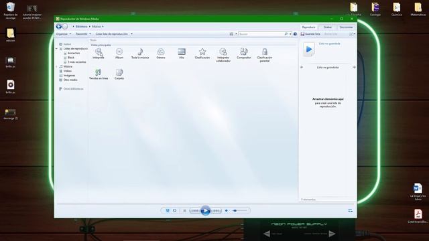
Task: Click the next list right arrow
Action: click(354, 67)
